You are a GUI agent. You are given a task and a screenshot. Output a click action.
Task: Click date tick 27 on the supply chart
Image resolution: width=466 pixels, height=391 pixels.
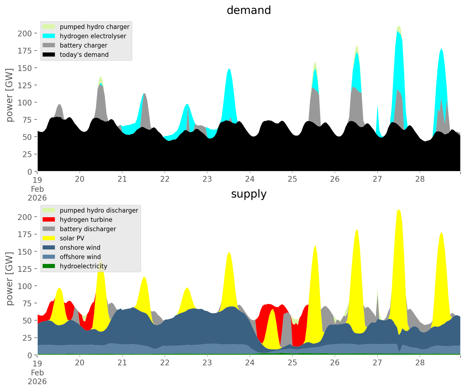(x=377, y=363)
